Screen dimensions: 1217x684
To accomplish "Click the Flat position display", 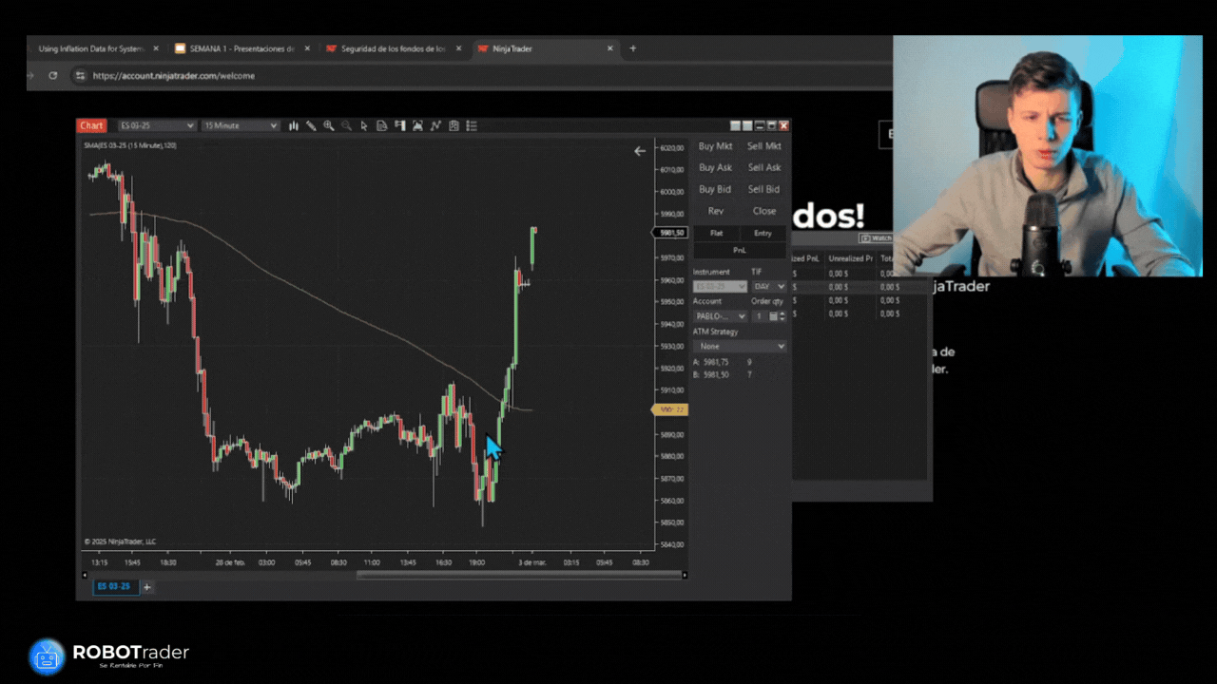I will coord(716,233).
